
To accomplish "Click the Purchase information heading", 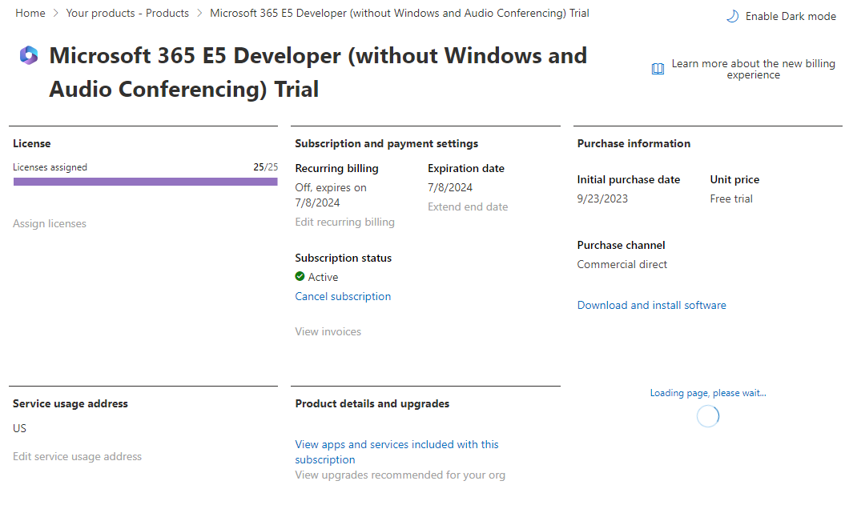I will tap(634, 143).
